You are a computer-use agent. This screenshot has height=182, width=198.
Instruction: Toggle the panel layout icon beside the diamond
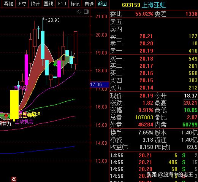[x=86, y=12]
